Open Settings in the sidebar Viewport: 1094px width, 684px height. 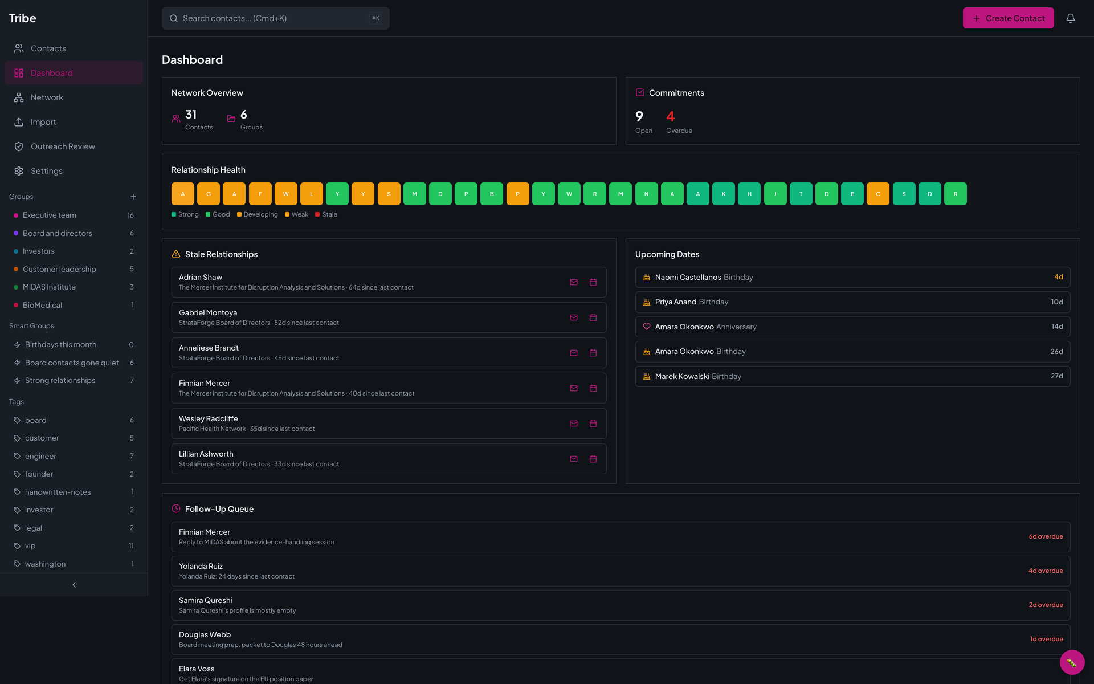(x=74, y=171)
